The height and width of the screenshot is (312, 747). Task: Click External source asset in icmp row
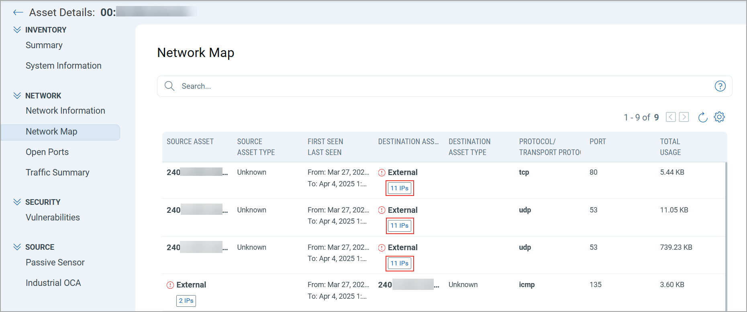191,285
